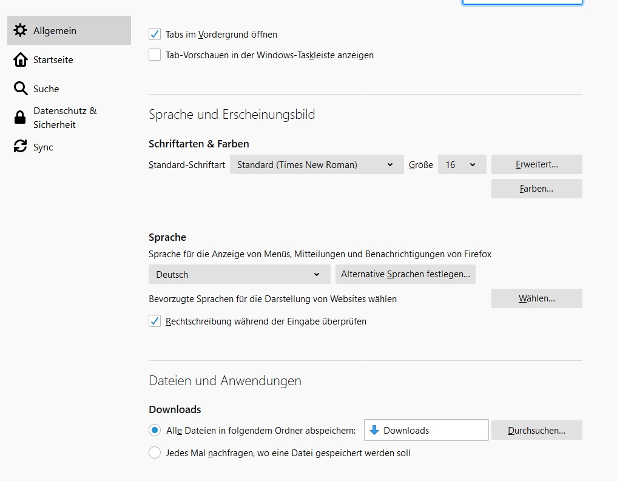Select 'Jedes Mal nachfragen' radio option
The height and width of the screenshot is (481, 617).
click(x=155, y=453)
